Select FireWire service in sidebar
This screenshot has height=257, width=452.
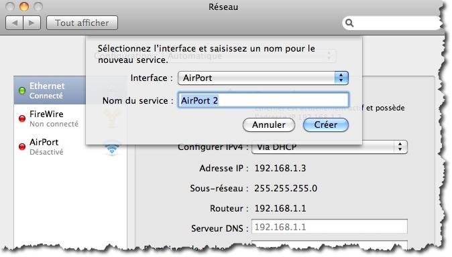tap(50, 118)
